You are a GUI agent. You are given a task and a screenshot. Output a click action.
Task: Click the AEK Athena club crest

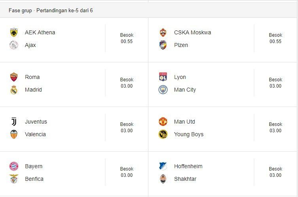coord(14,32)
